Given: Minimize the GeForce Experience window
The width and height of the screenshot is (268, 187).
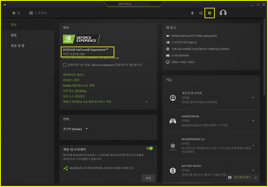Looking at the screenshot, I should pyautogui.click(x=252, y=5).
